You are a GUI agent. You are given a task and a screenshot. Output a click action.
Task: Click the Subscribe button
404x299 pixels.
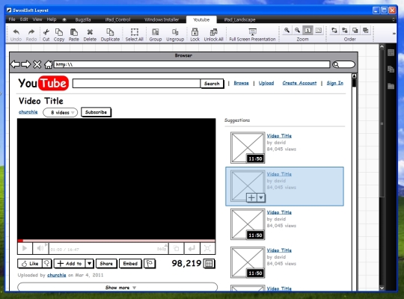pos(96,112)
